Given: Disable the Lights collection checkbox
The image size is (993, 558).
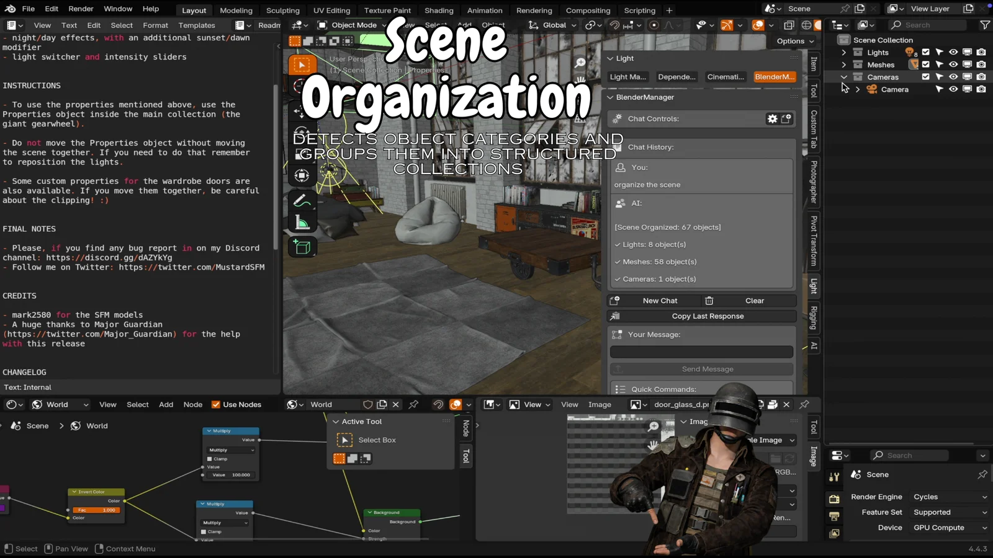Looking at the screenshot, I should tap(925, 52).
